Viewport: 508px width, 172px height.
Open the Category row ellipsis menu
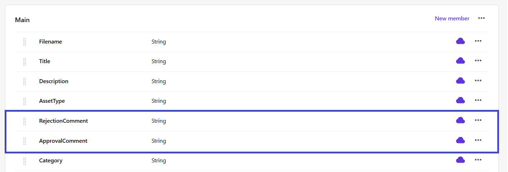tap(478, 160)
